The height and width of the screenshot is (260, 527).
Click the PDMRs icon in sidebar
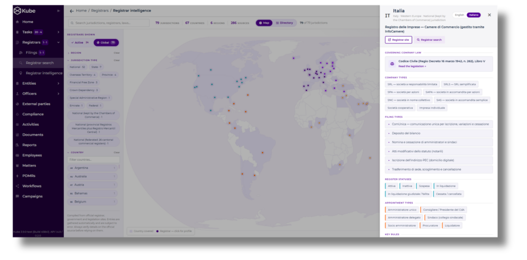pyautogui.click(x=17, y=176)
